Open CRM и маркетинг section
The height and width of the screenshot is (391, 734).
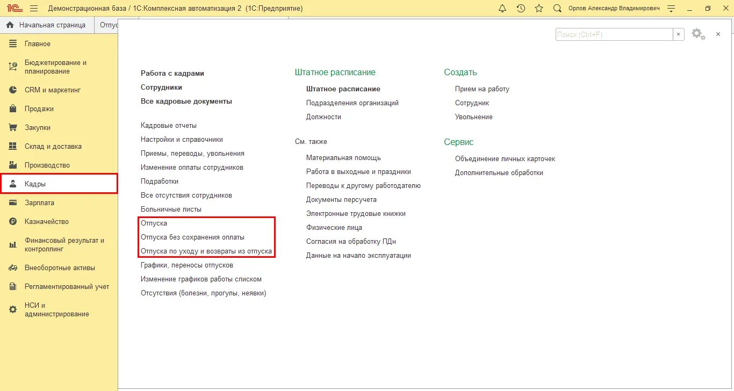(53, 90)
